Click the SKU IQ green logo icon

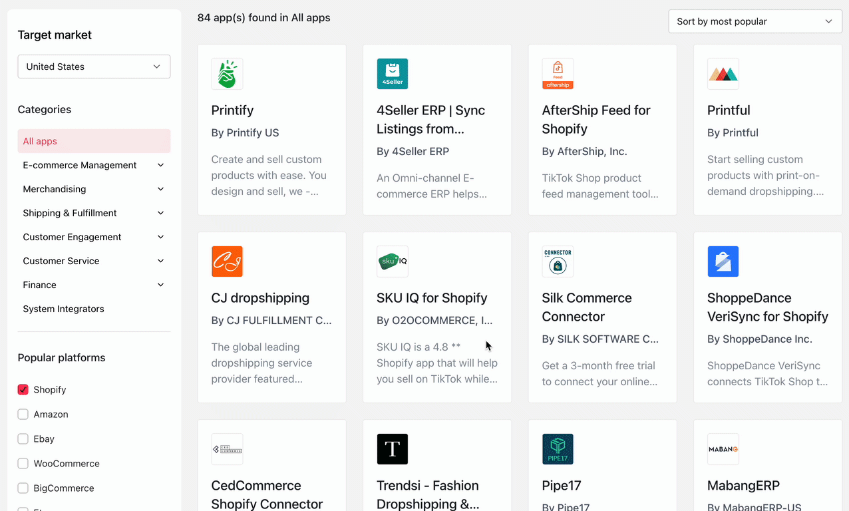pos(392,261)
